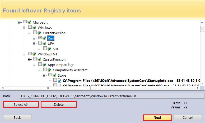Collapse the Compatibility Assistant node

tap(39, 70)
